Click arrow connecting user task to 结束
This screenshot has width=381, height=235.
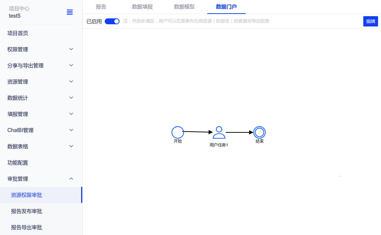pos(239,132)
